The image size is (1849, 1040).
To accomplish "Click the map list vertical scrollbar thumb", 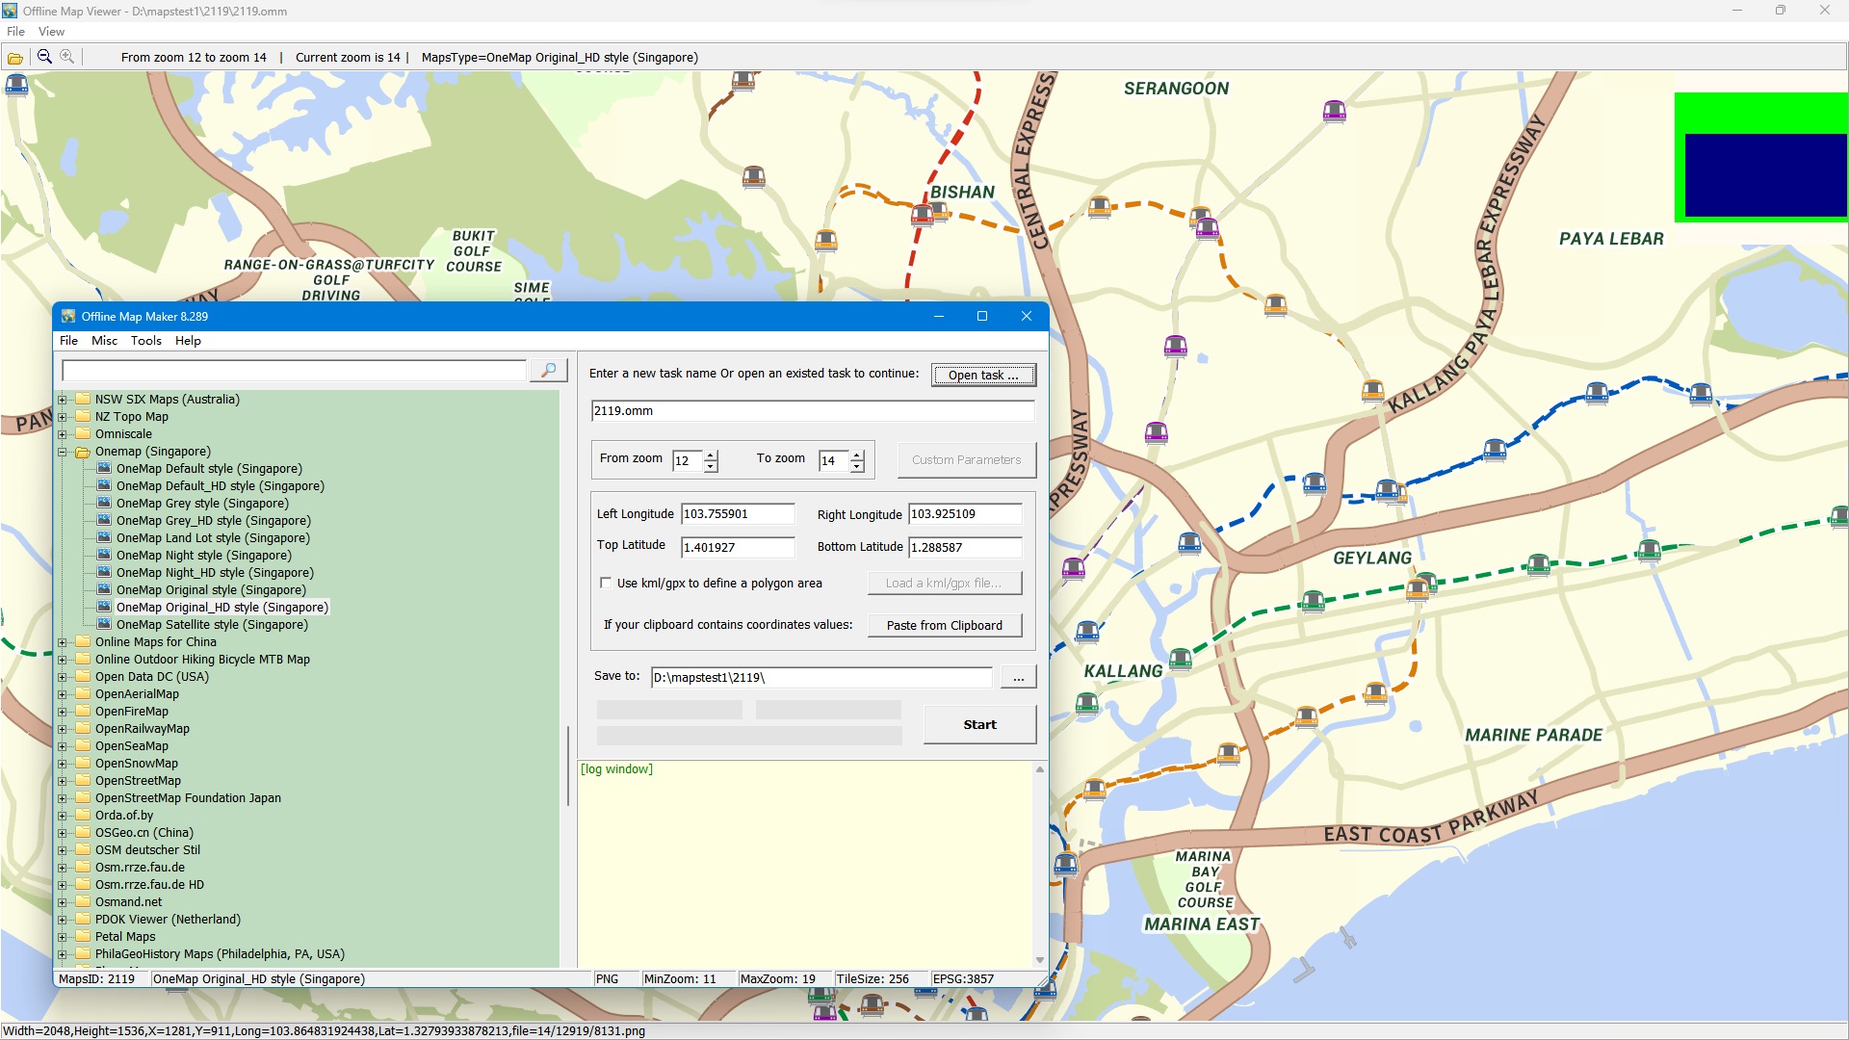I will click(568, 767).
